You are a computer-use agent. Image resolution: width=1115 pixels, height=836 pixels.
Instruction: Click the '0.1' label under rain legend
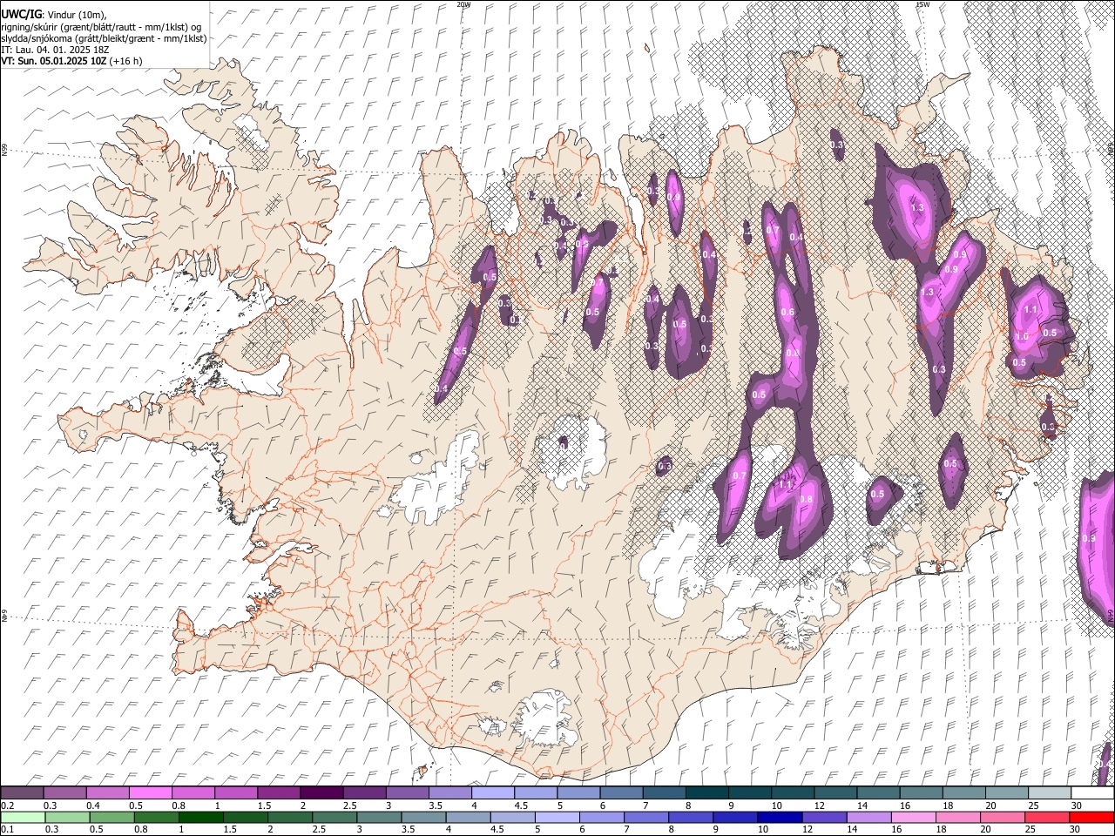coord(7,830)
